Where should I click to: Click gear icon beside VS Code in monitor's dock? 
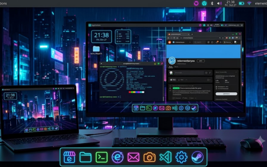coord(181,108)
